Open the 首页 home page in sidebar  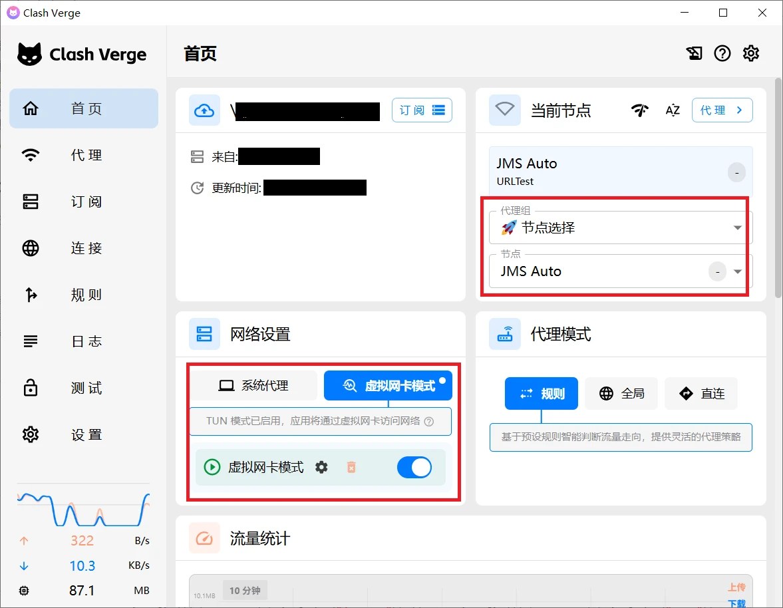84,108
